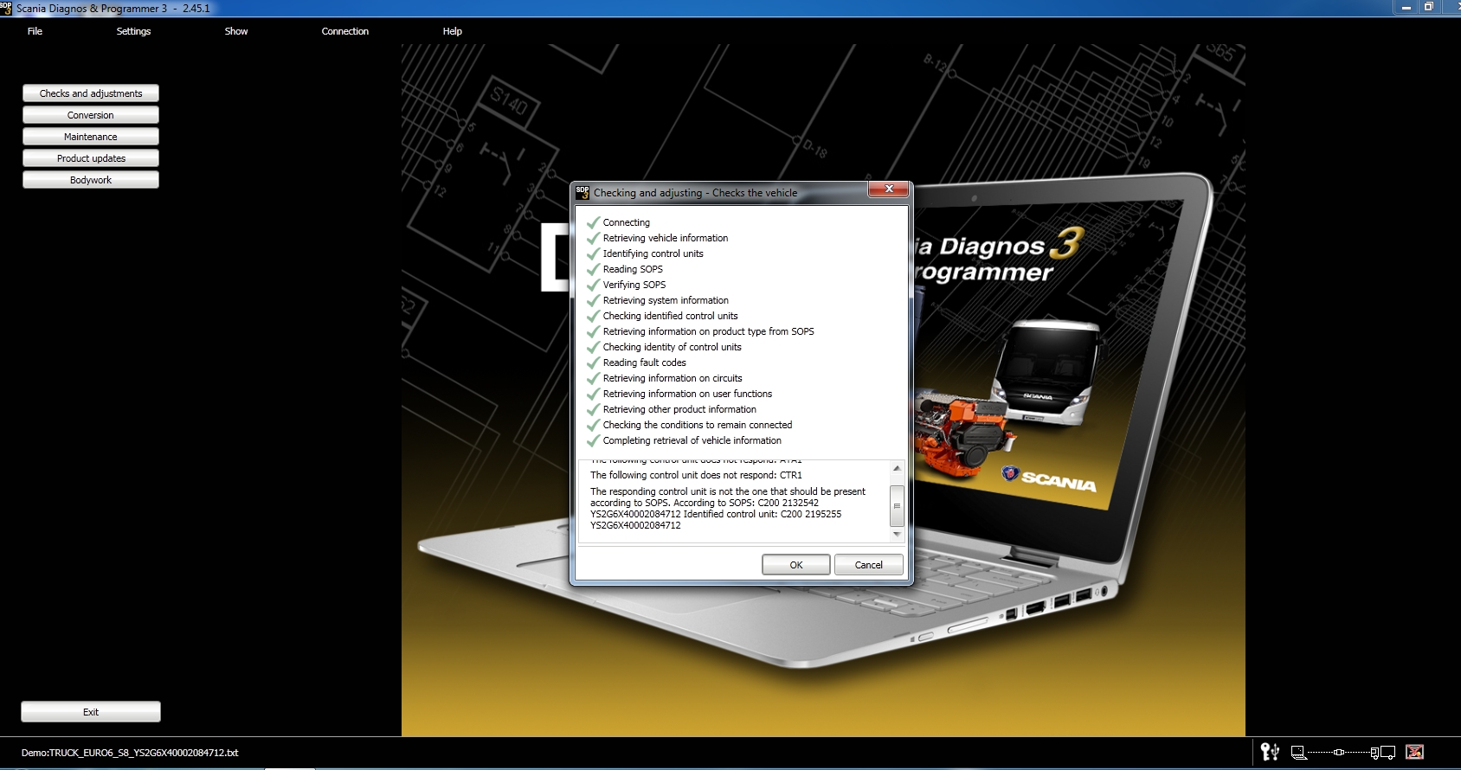1461x770 pixels.
Task: Click the Exit button
Action: (x=91, y=712)
